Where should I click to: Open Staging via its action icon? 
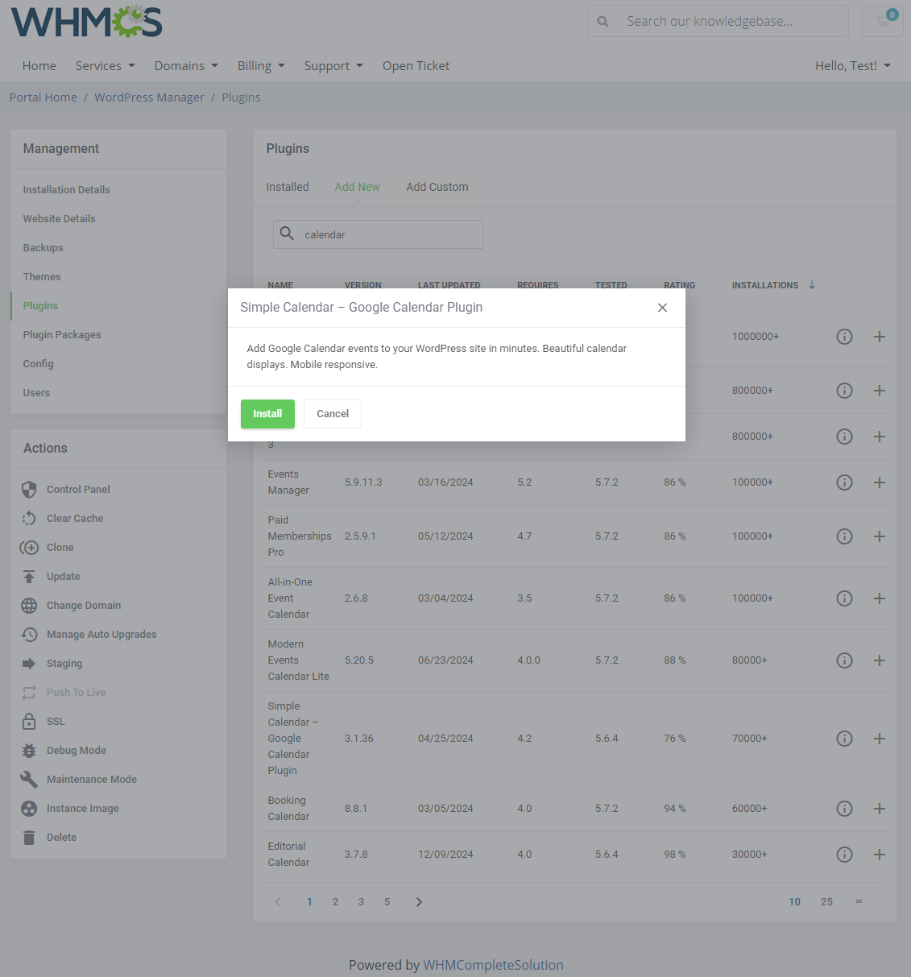[x=29, y=663]
